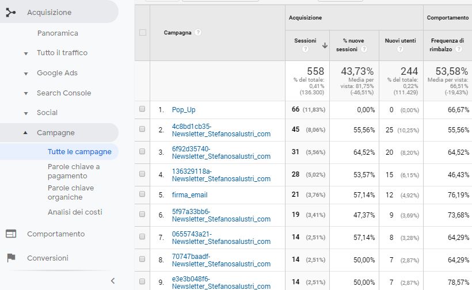Open the help icon for Frequenza di rimbalzo
472x290 pixels.
coord(458,49)
